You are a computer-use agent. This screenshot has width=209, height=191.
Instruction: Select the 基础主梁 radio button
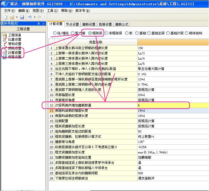pos(149,33)
